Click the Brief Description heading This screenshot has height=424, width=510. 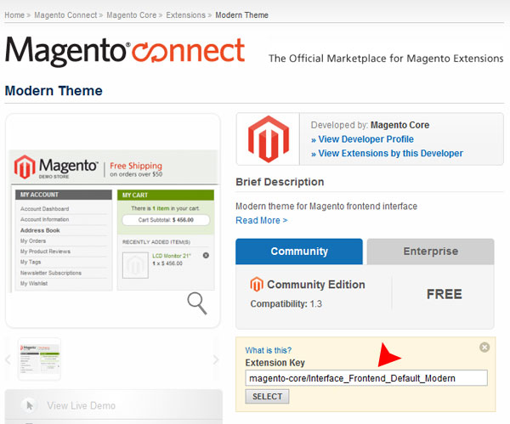280,182
